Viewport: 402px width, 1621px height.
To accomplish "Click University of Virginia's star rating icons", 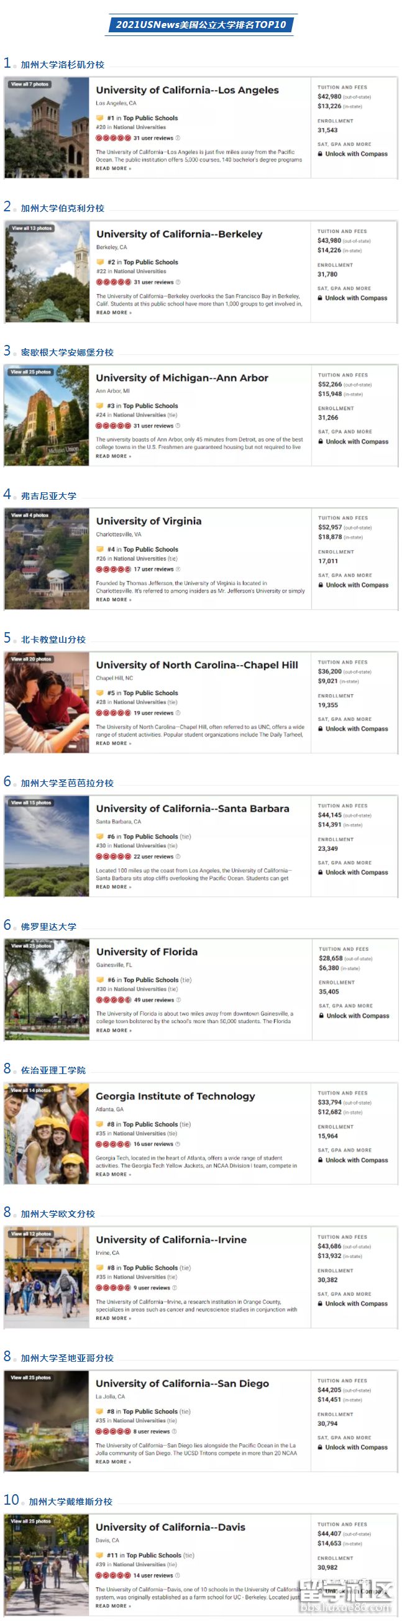I will (x=113, y=569).
